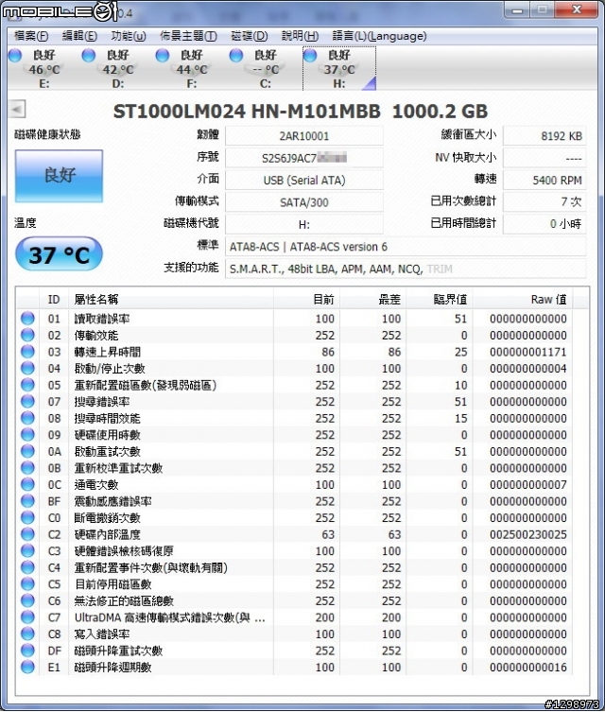This screenshot has width=605, height=712.
Task: Click the 屬性名稱 column header
Action: coord(171,299)
